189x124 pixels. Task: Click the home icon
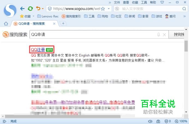pos(6,23)
